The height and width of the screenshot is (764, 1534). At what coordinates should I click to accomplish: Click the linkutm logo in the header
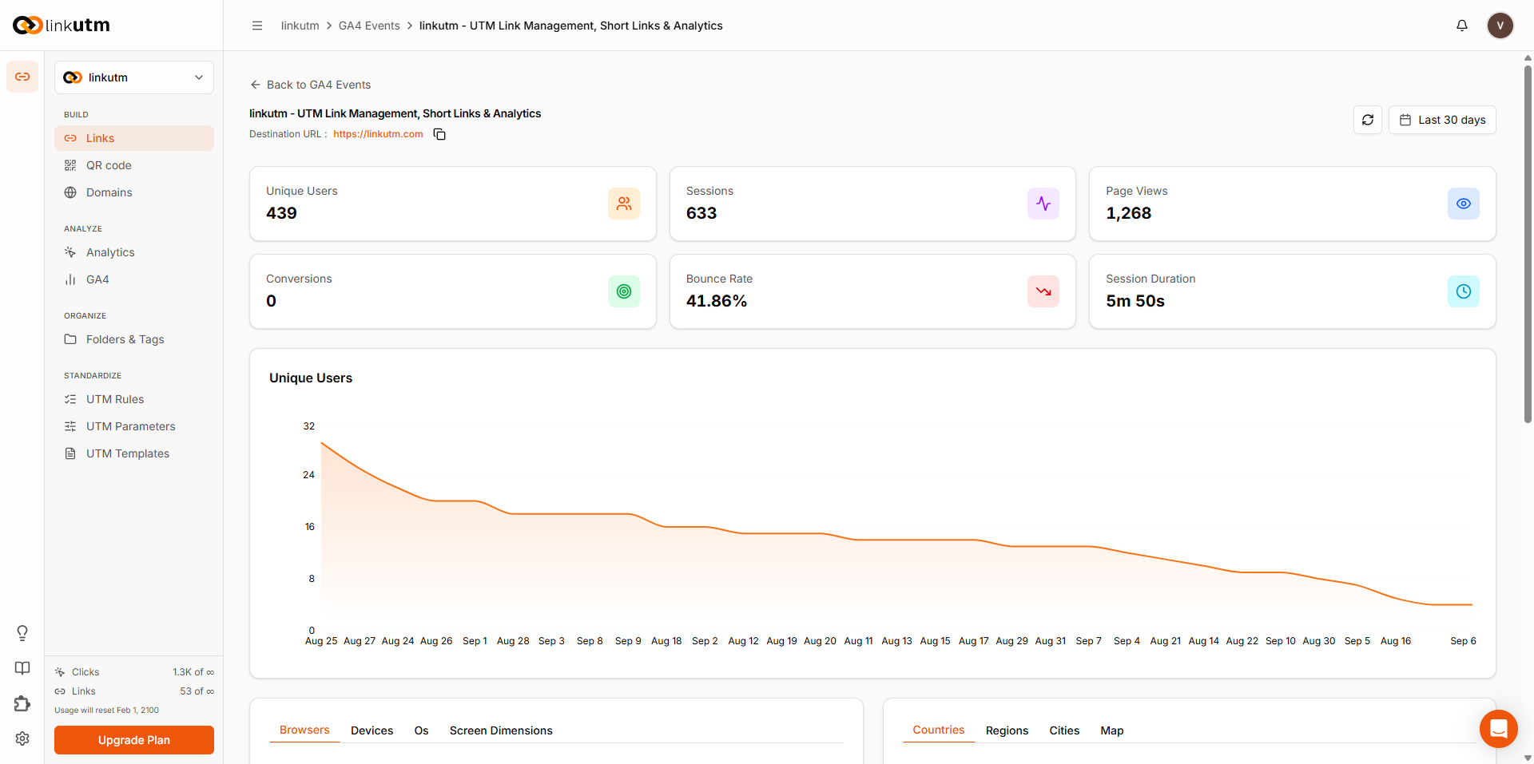(62, 25)
